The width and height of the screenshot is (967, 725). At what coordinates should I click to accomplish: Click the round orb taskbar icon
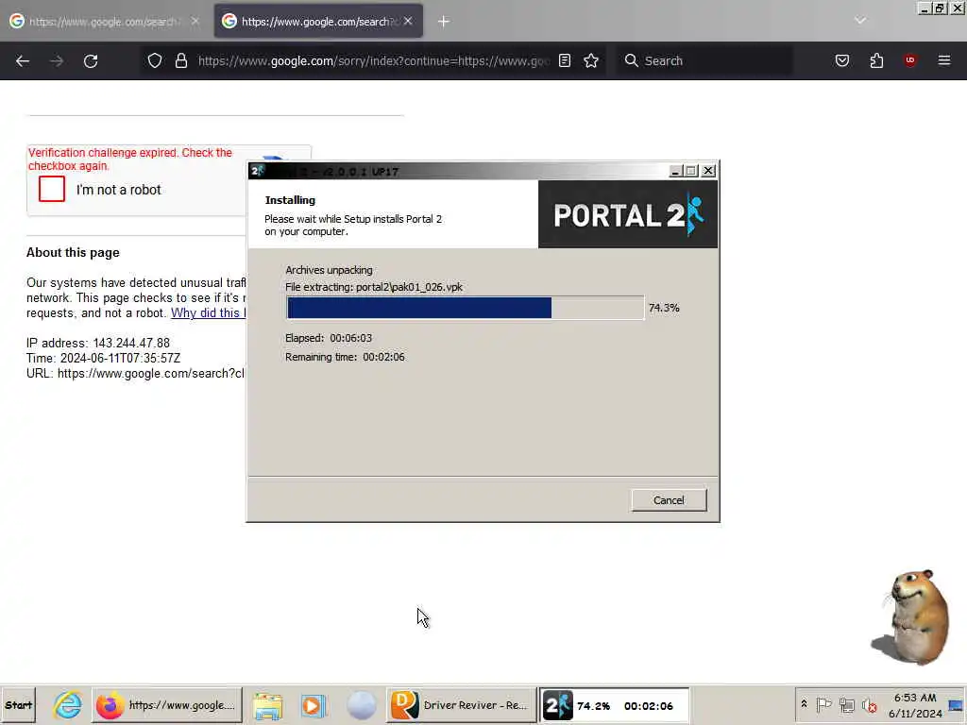pyautogui.click(x=362, y=706)
